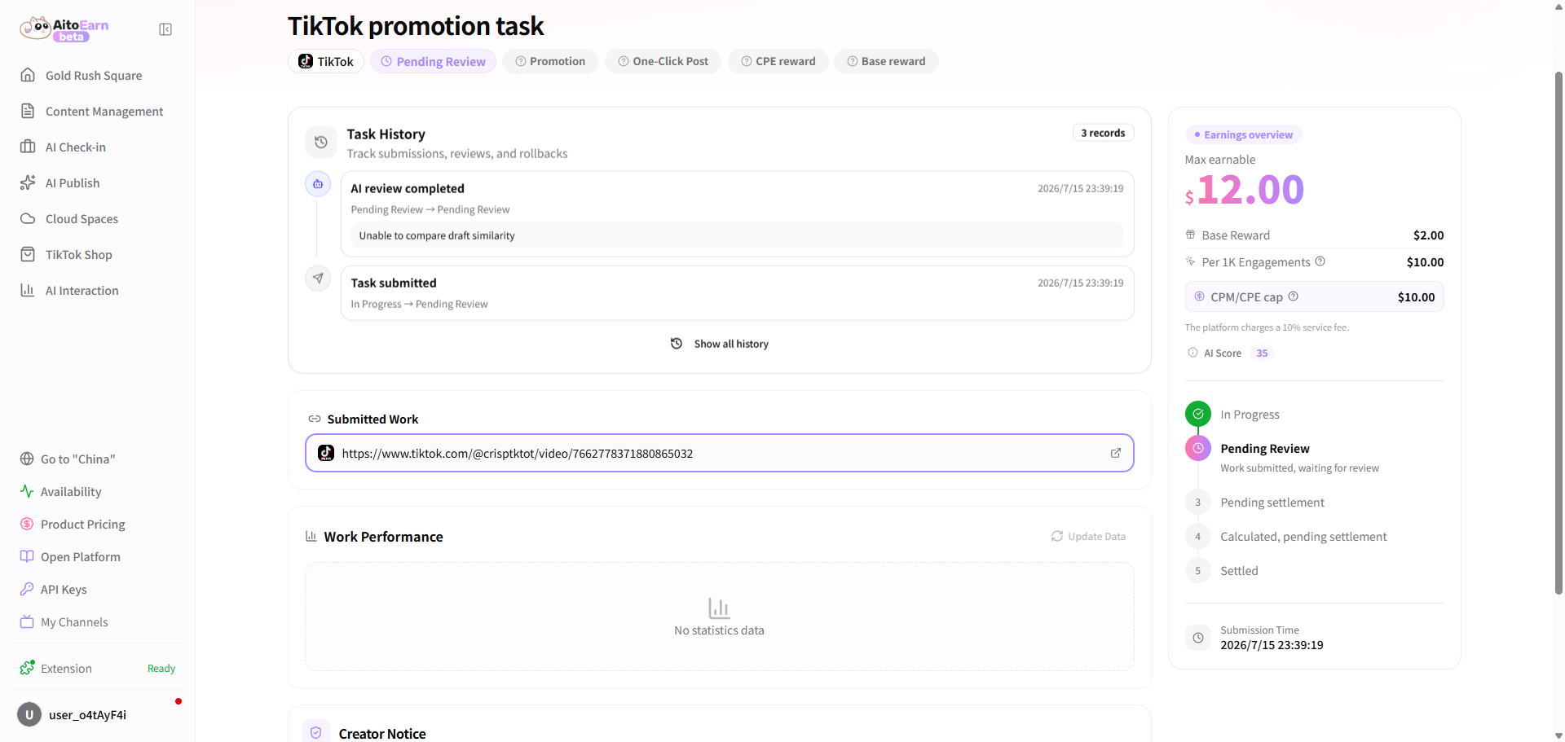Viewport: 1565px width, 742px height.
Task: Click the In Progress step indicator
Action: click(1198, 414)
